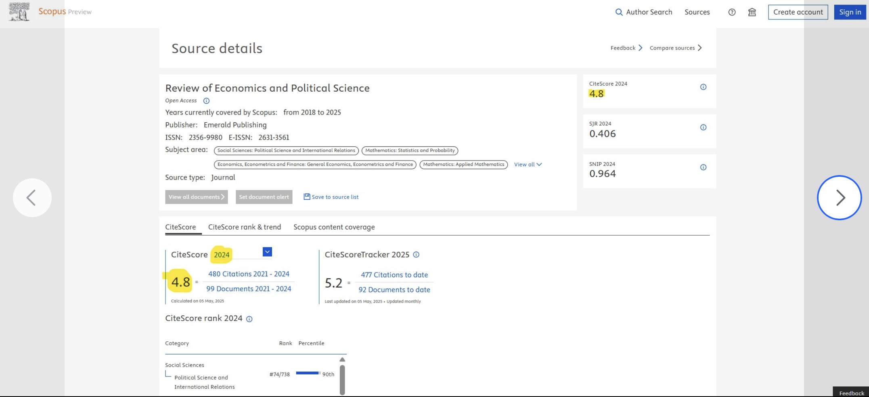Open SNIP 2024 info icon
The height and width of the screenshot is (397, 869).
point(703,167)
